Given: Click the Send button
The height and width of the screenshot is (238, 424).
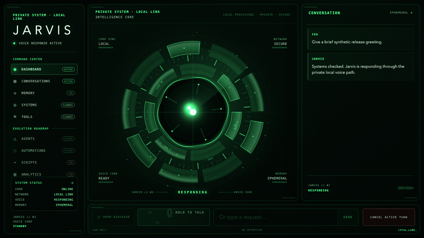Looking at the screenshot, I should click(x=348, y=217).
